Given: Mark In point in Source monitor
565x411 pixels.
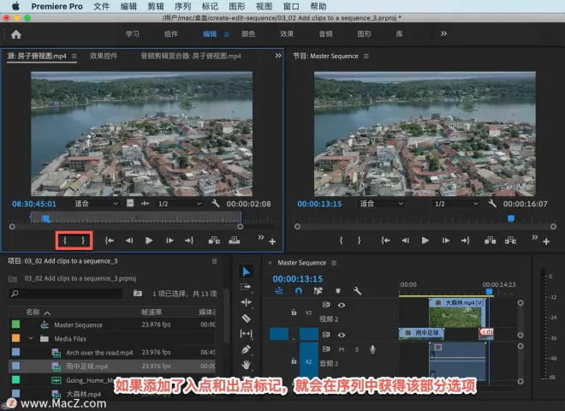Looking at the screenshot, I should pos(65,240).
